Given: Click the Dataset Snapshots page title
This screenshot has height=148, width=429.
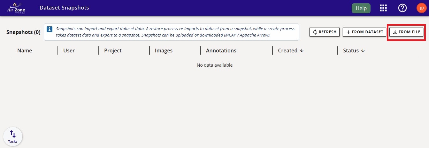Looking at the screenshot, I should (x=64, y=8).
